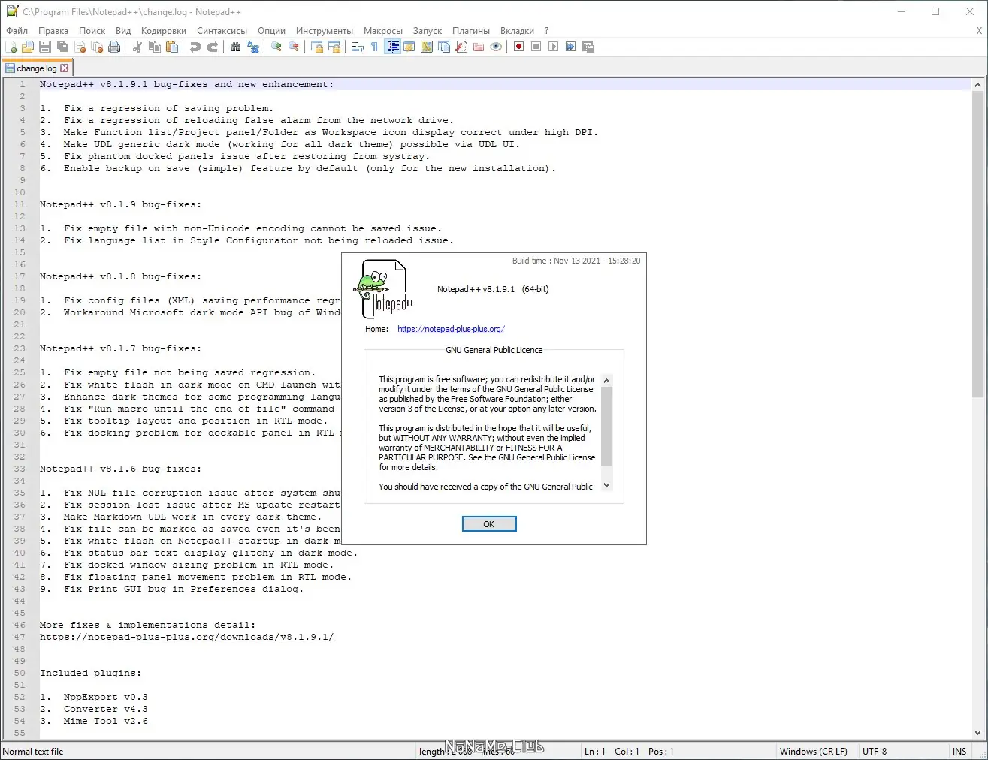Click the Copy toolbar icon

(155, 47)
